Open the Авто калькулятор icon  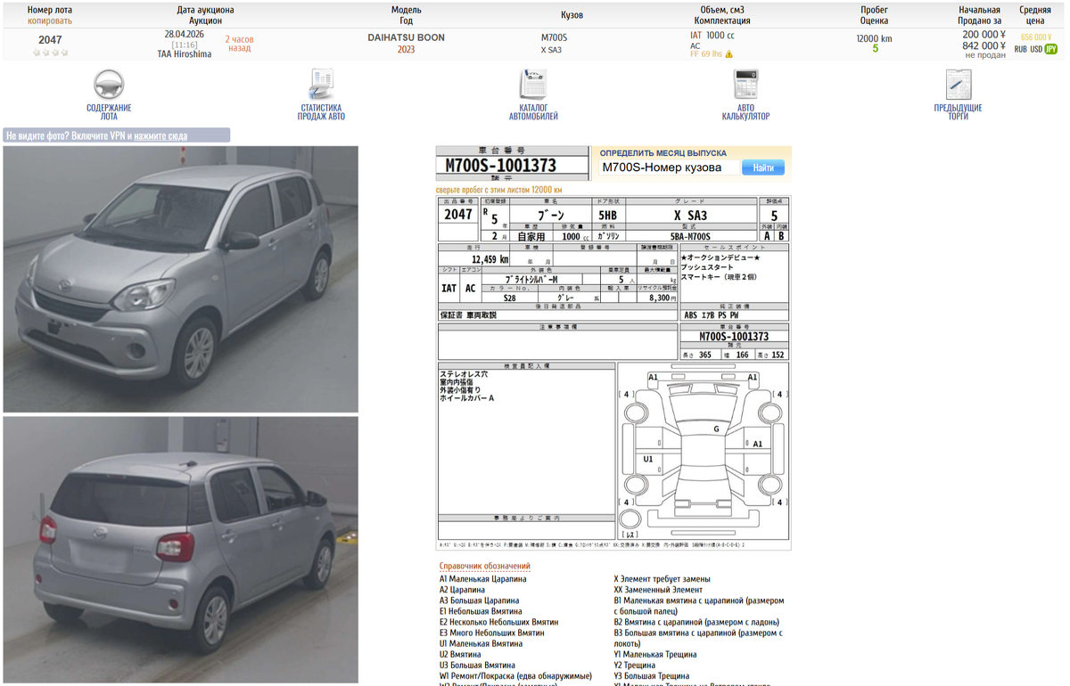click(745, 85)
